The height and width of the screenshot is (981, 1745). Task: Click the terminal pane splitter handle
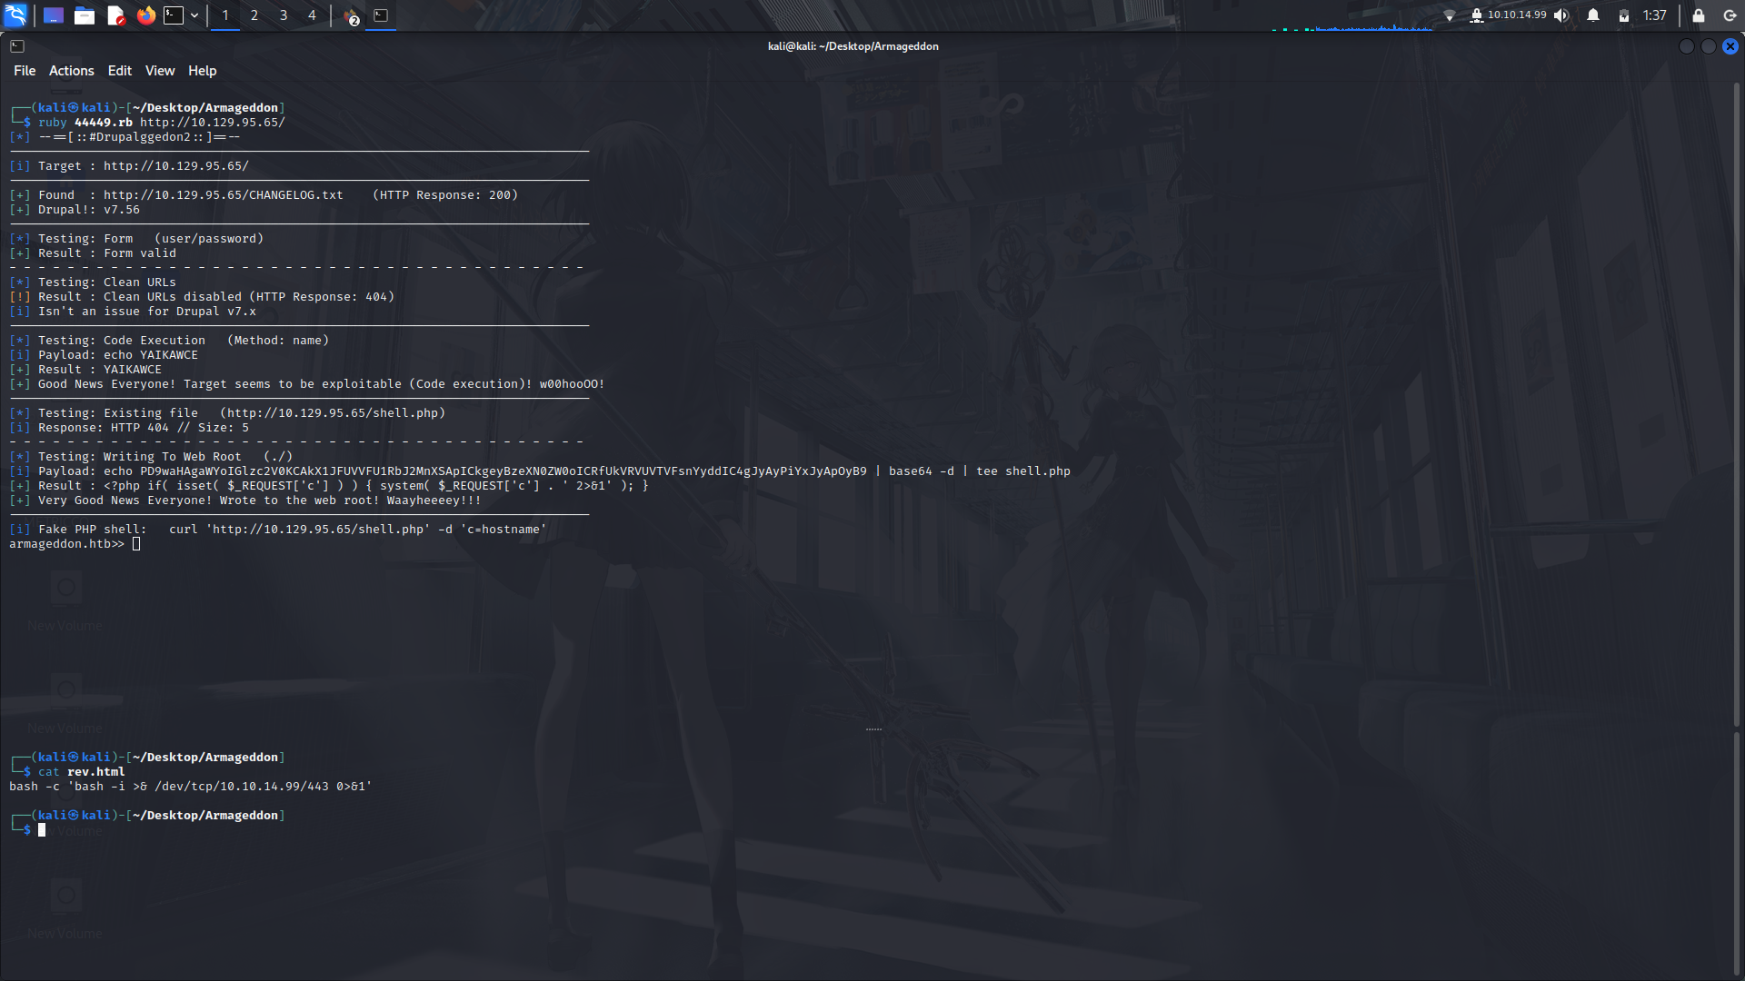[872, 729]
